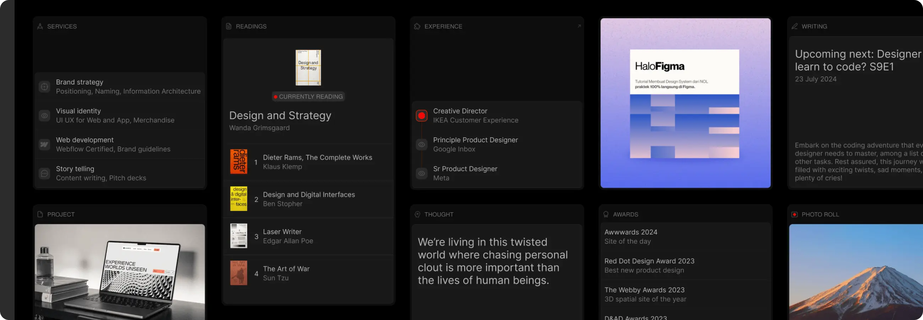Click the Photo Roll record icon
This screenshot has width=923, height=320.
point(794,214)
